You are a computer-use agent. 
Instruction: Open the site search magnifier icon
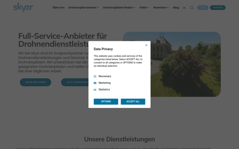click(x=192, y=8)
